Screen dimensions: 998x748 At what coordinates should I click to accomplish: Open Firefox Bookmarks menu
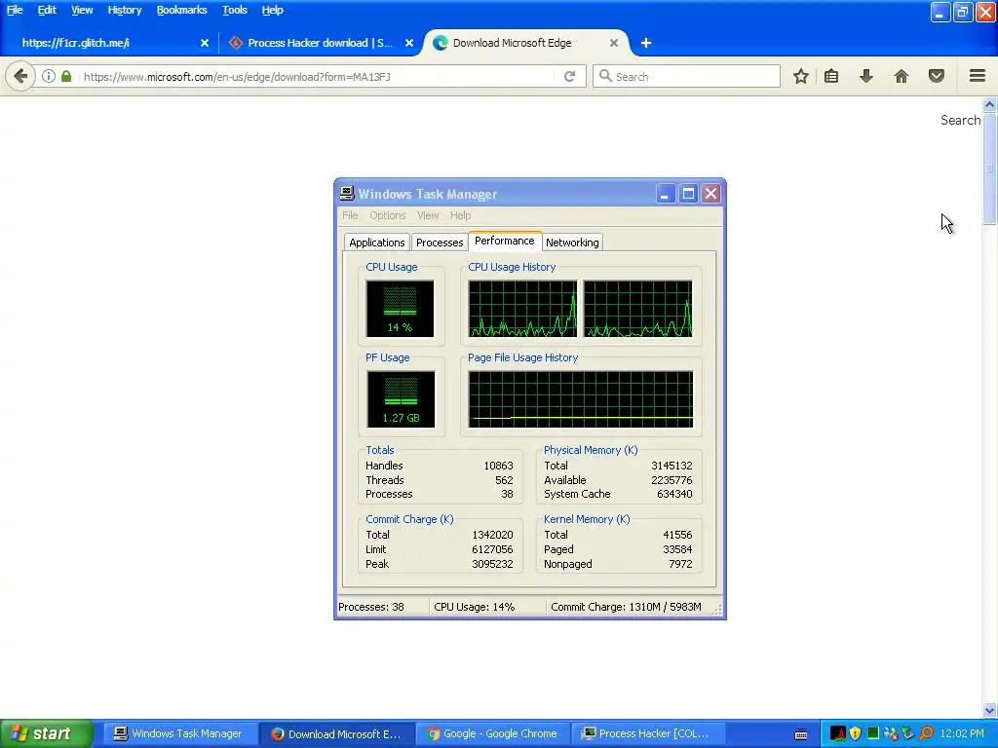click(181, 10)
